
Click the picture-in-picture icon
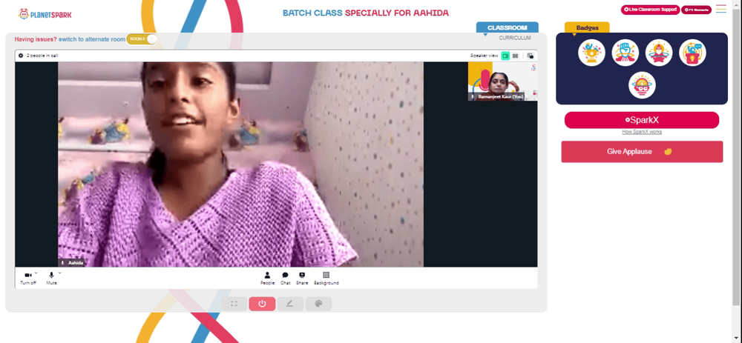(531, 56)
